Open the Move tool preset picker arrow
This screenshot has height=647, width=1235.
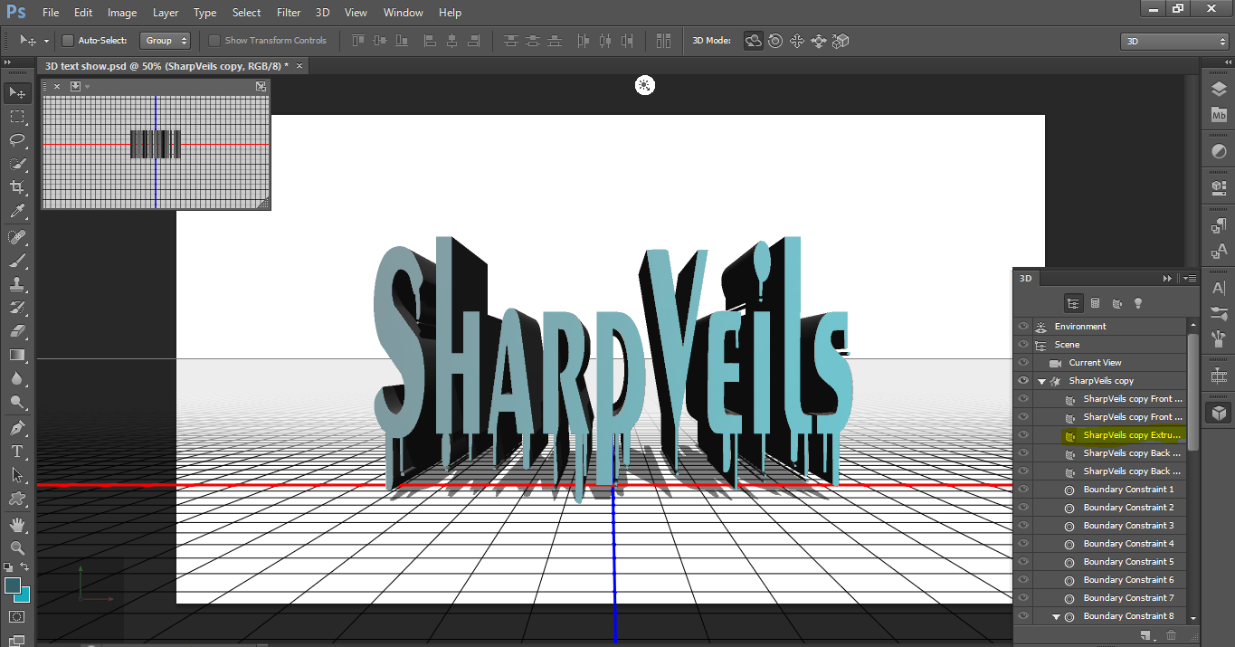46,42
